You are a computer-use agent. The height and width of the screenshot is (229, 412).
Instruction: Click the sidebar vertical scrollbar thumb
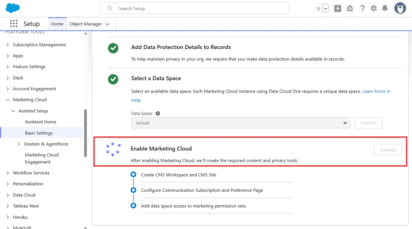[x=85, y=133]
